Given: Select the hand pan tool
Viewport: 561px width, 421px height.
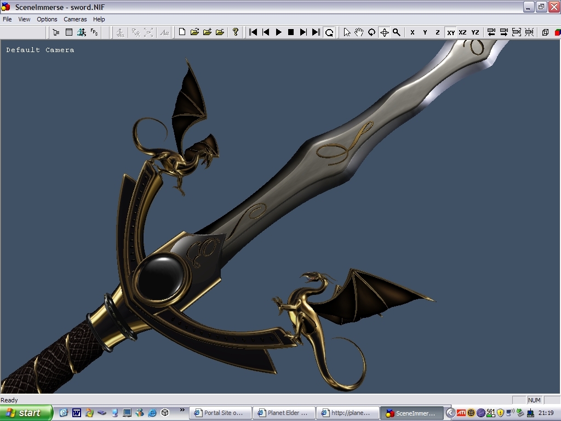Looking at the screenshot, I should (359, 32).
